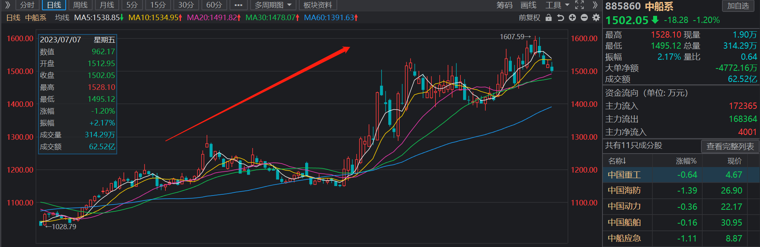This screenshot has width=760, height=247.
Task: Expand right panel double chevron
Action: tap(595, 5)
